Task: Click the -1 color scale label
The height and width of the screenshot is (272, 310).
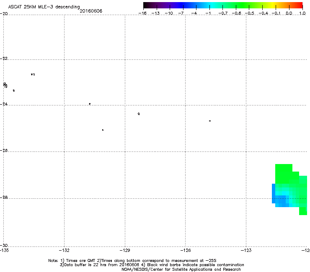Action: (x=208, y=13)
